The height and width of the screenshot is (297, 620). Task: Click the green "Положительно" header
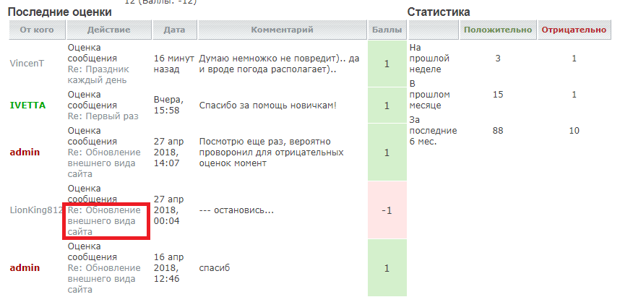pos(498,30)
